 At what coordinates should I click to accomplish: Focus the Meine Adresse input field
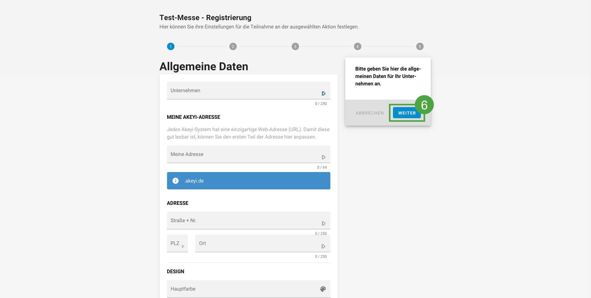click(242, 154)
